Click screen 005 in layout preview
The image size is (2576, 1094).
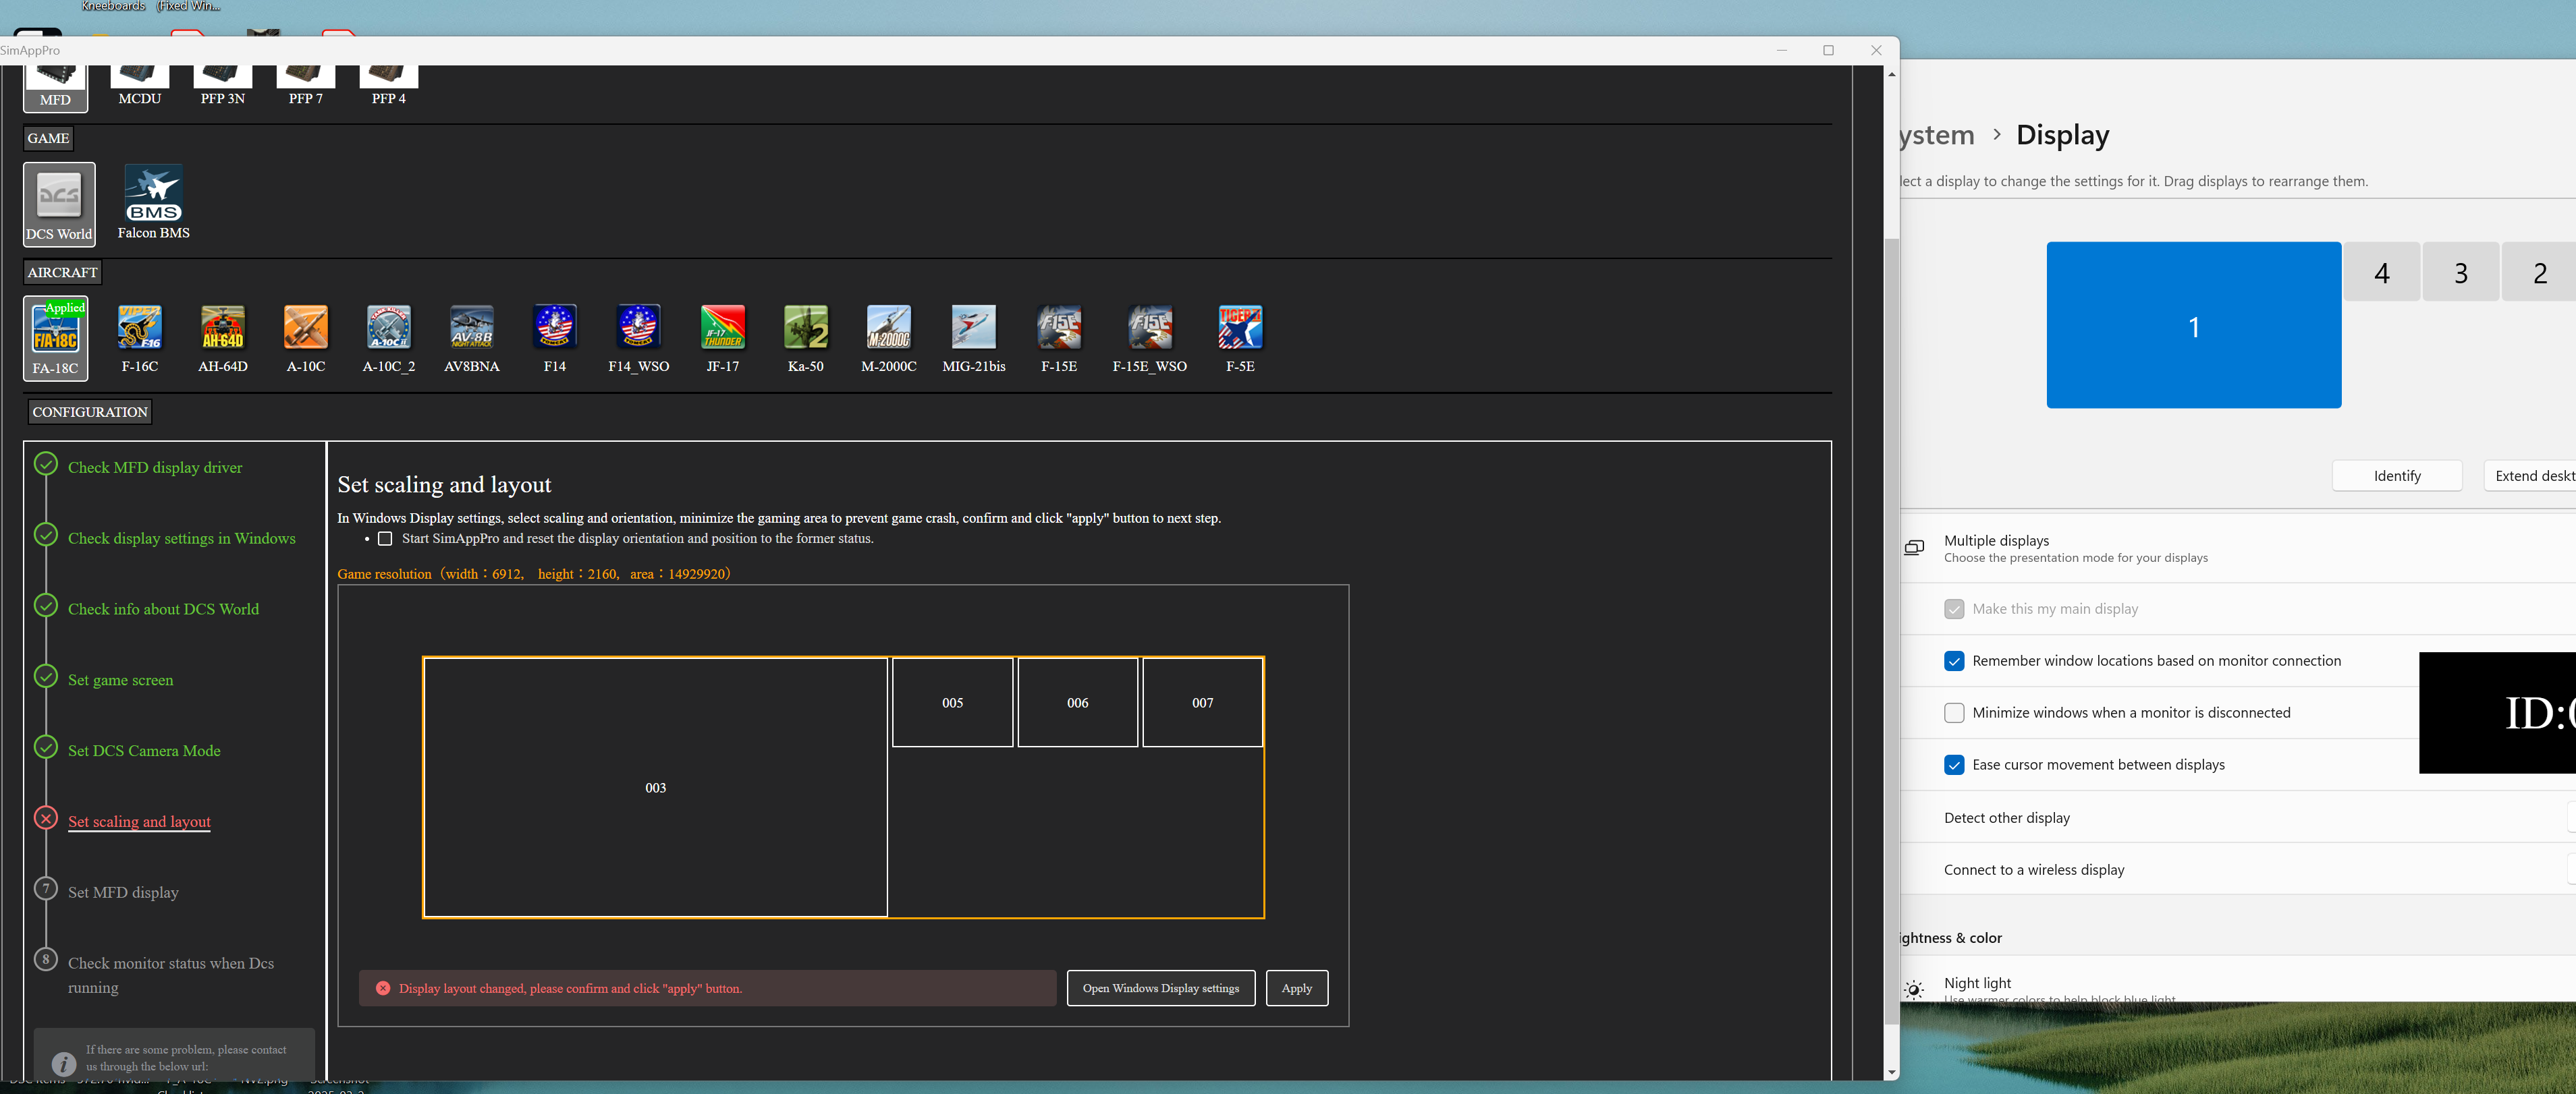pos(952,702)
